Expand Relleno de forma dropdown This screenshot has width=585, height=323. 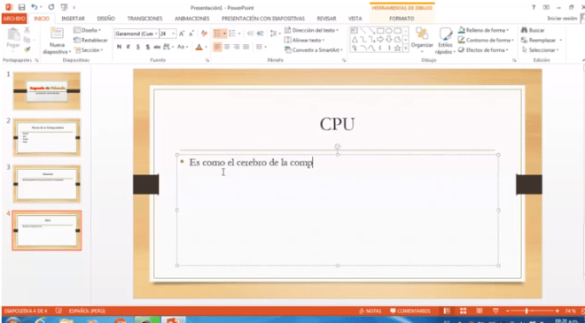(508, 30)
